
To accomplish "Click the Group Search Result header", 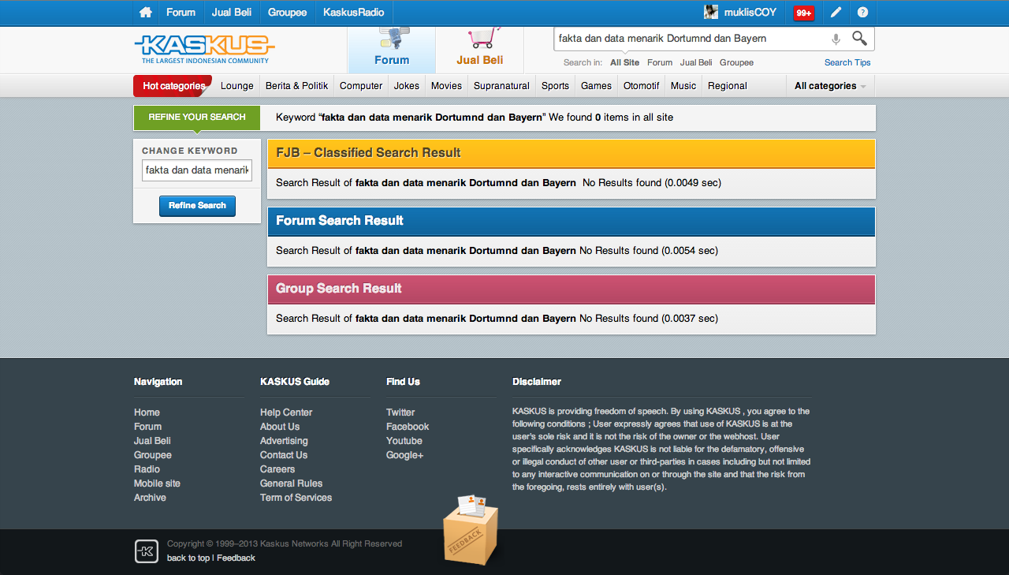I will coord(572,289).
